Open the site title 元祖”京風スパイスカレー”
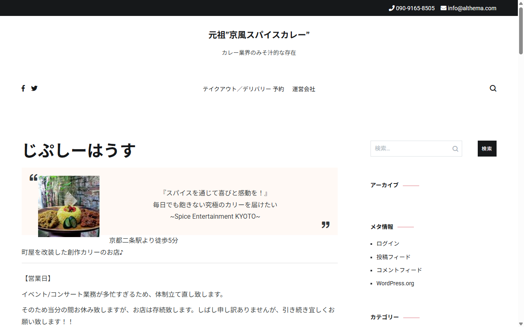 click(x=259, y=35)
